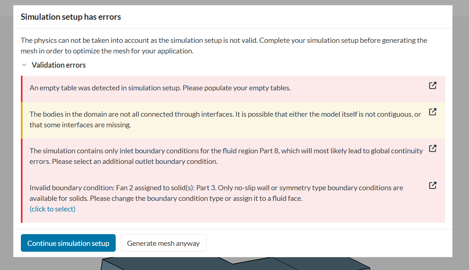Image resolution: width=469 pixels, height=270 pixels.
Task: Select the bodies not connected warning message
Action: (x=225, y=120)
